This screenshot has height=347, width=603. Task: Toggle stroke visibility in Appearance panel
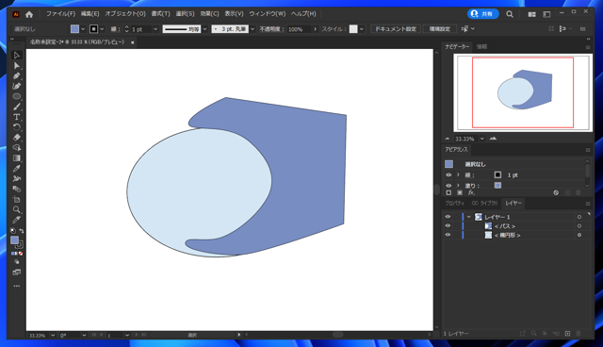(x=448, y=175)
